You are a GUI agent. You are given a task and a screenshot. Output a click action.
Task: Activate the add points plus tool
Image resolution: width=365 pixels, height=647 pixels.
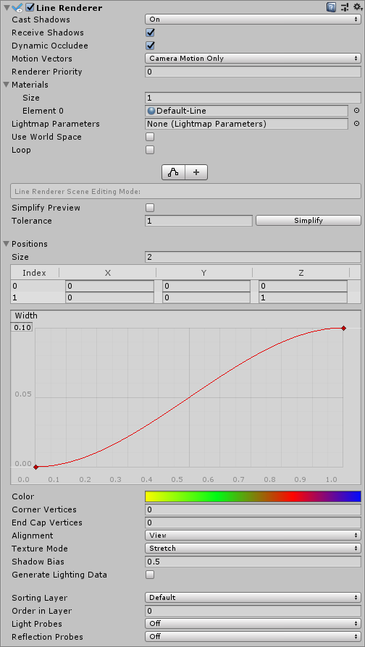196,172
